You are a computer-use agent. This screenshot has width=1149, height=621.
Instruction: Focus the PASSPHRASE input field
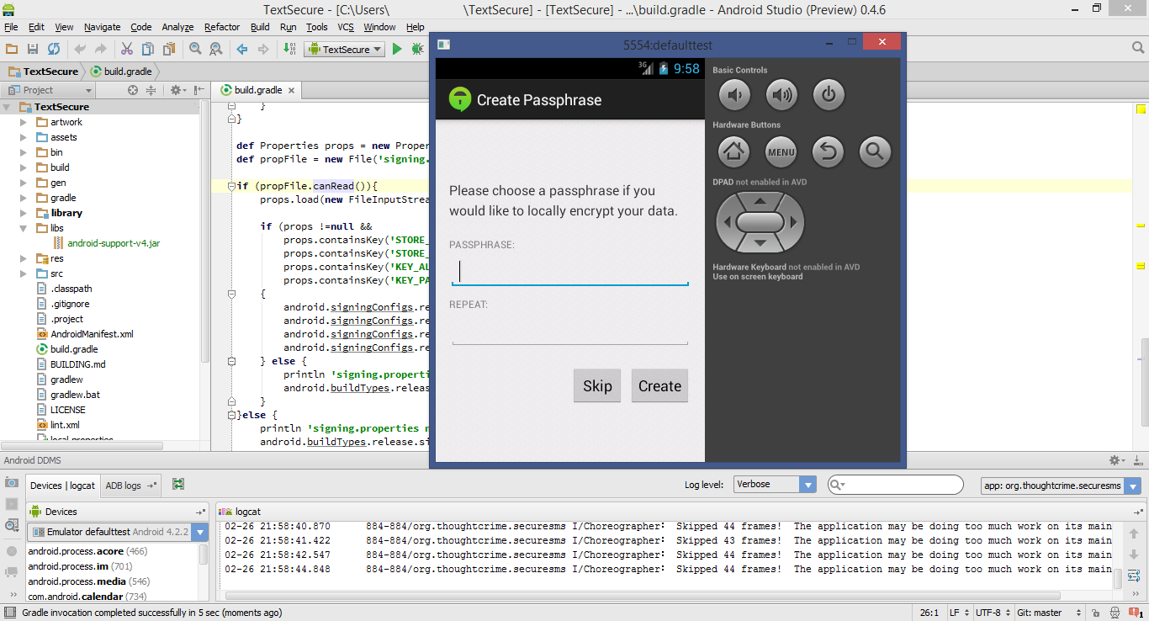[570, 271]
